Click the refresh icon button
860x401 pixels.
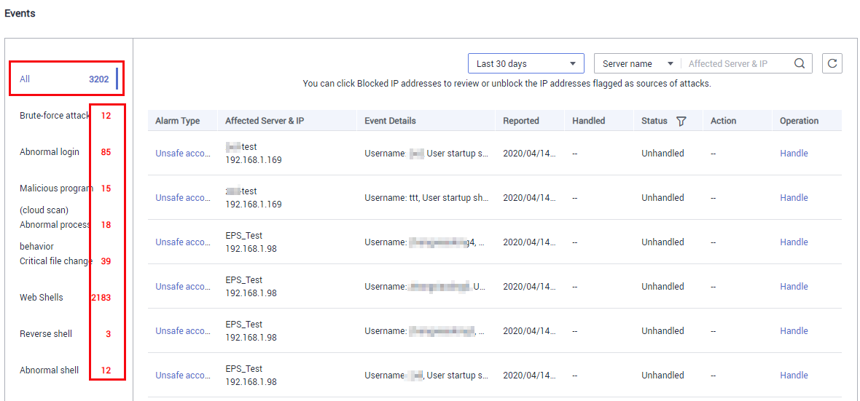point(832,63)
